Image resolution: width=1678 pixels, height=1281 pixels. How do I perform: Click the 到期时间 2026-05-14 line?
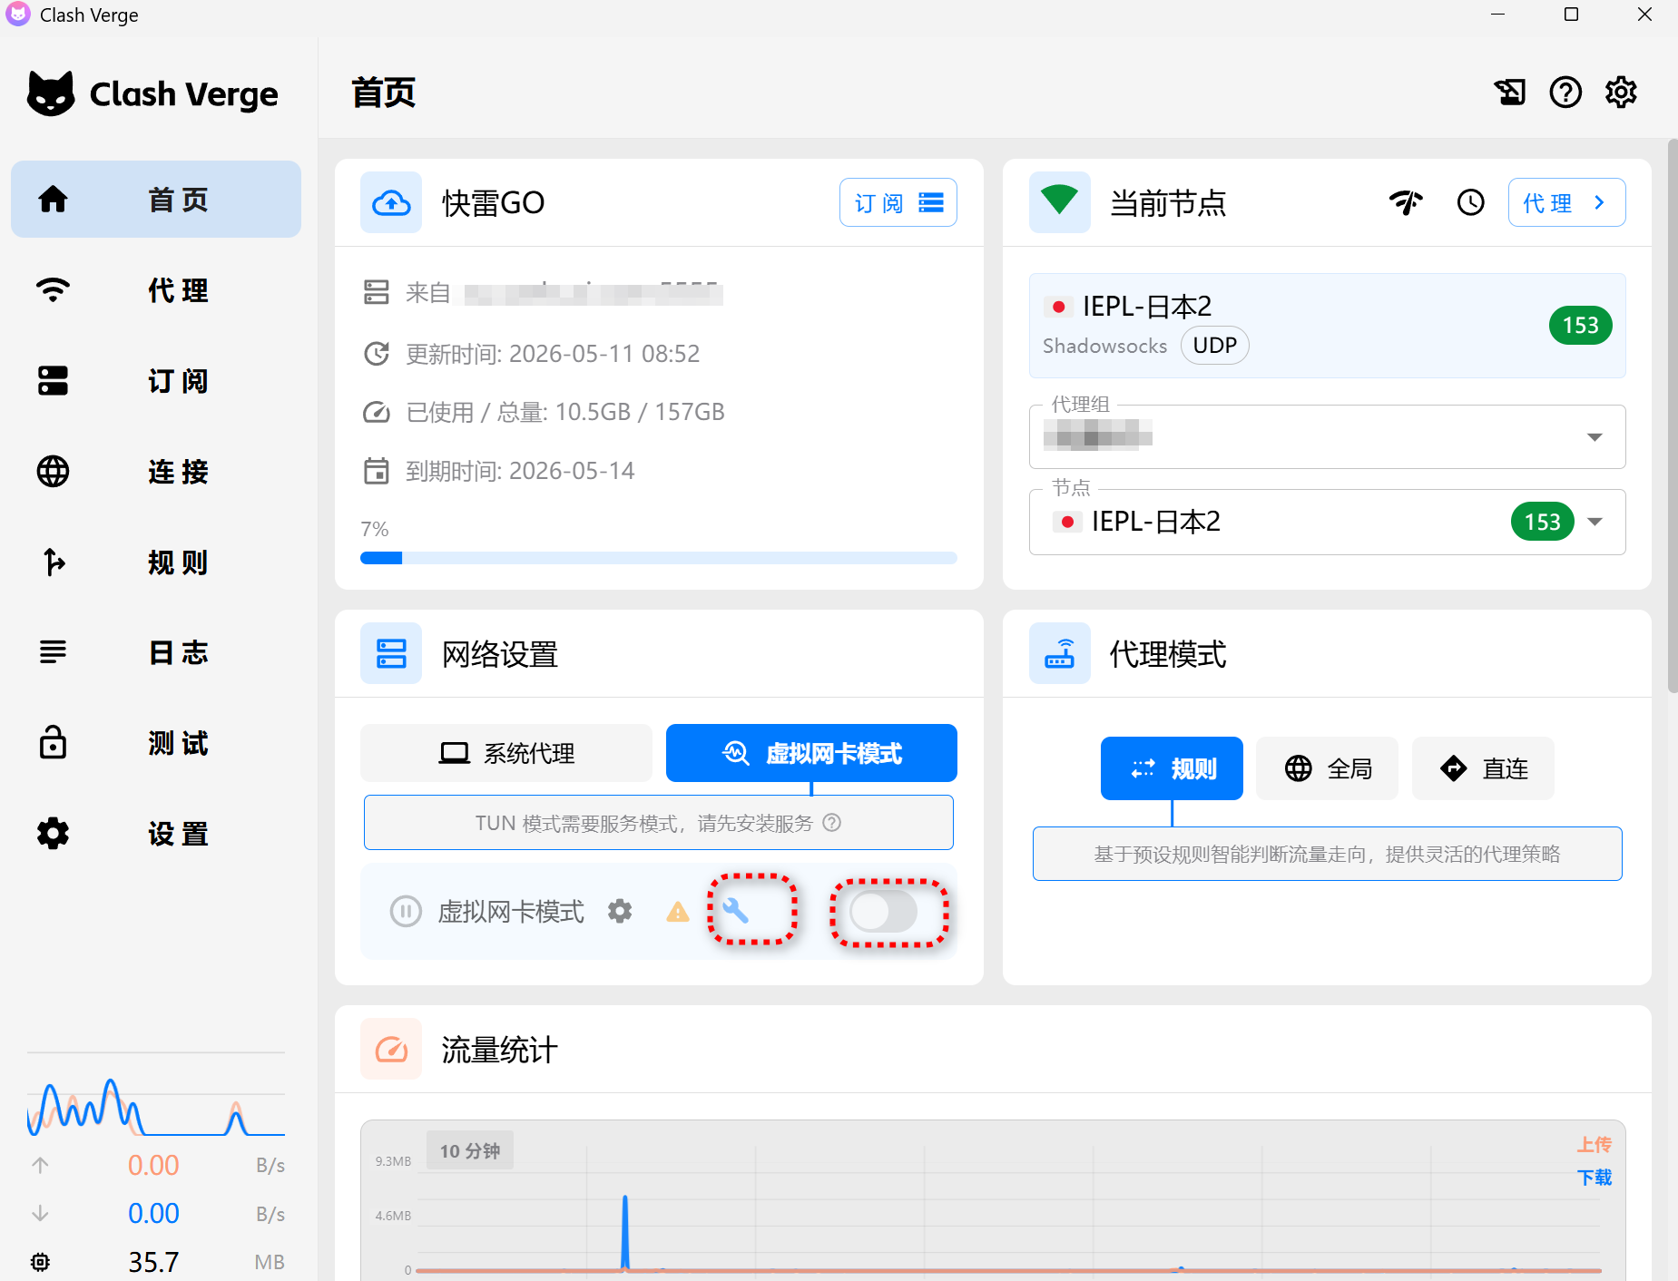[x=520, y=471]
